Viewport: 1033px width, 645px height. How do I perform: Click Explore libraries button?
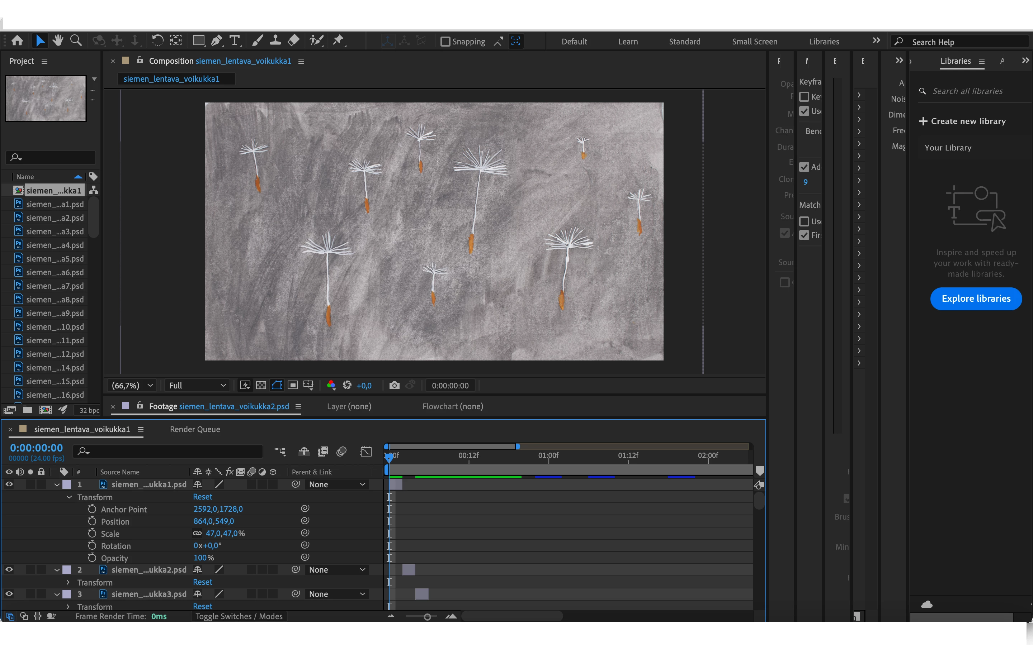[x=976, y=298]
